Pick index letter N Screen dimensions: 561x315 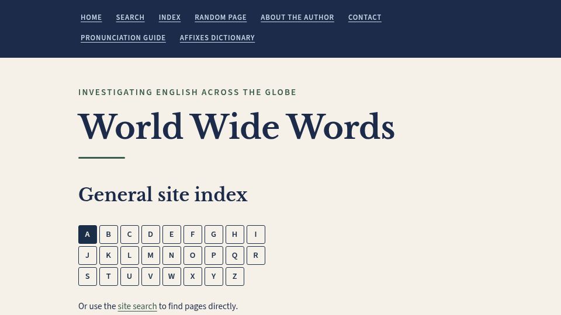point(172,256)
